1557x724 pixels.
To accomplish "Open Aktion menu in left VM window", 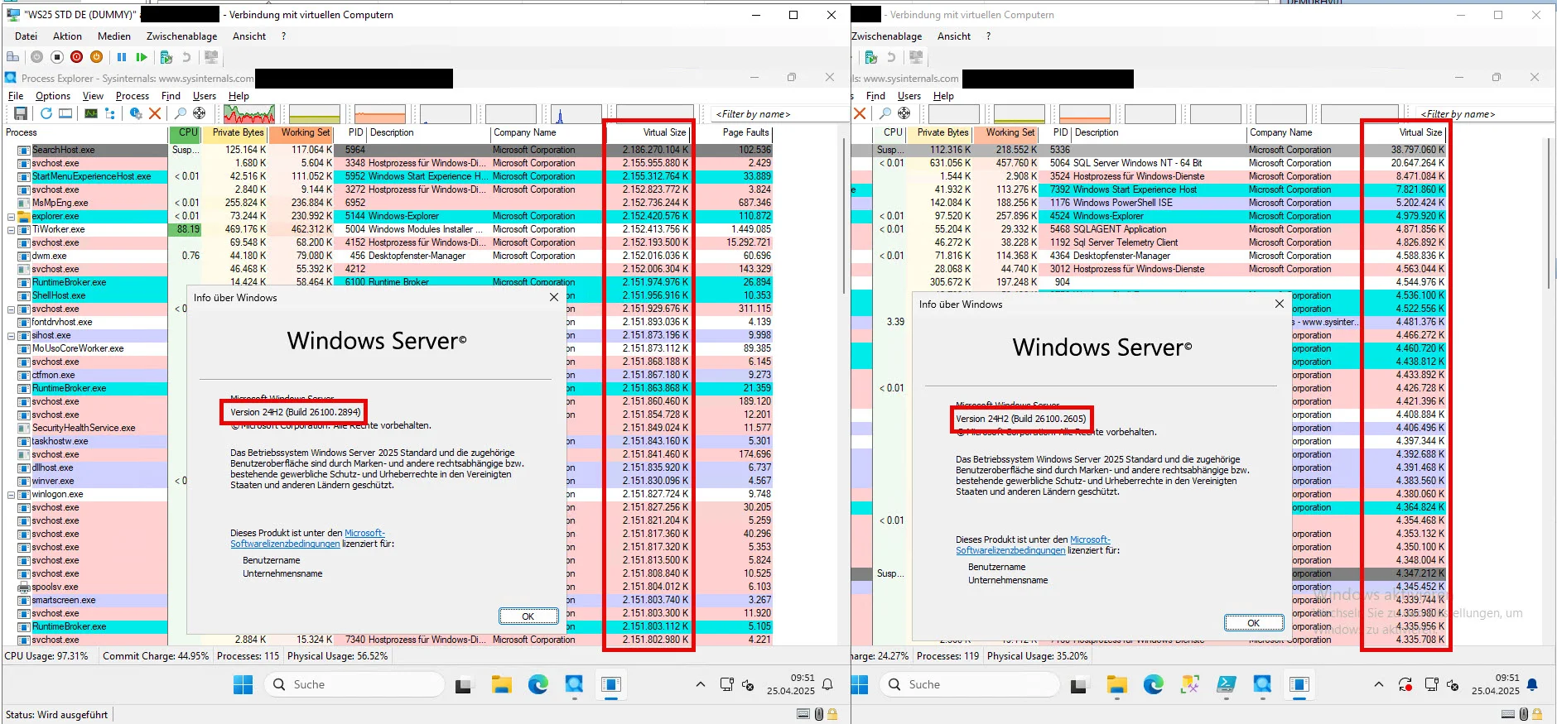I will coord(67,36).
